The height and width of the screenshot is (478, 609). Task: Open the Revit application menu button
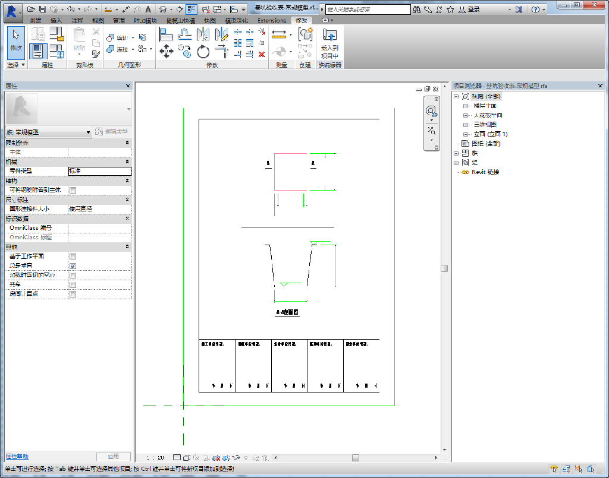[12, 12]
